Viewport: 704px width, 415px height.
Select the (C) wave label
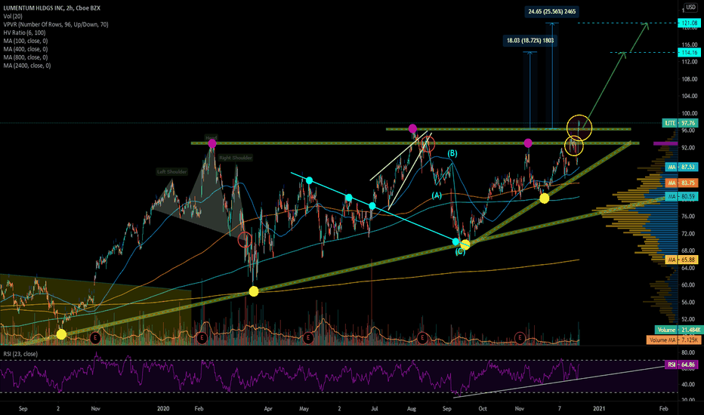coord(460,252)
